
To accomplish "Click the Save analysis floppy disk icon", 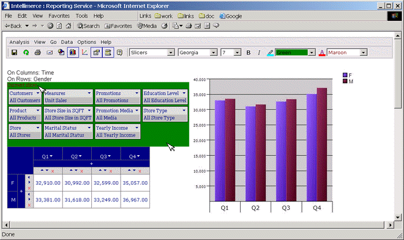I will [14, 52].
